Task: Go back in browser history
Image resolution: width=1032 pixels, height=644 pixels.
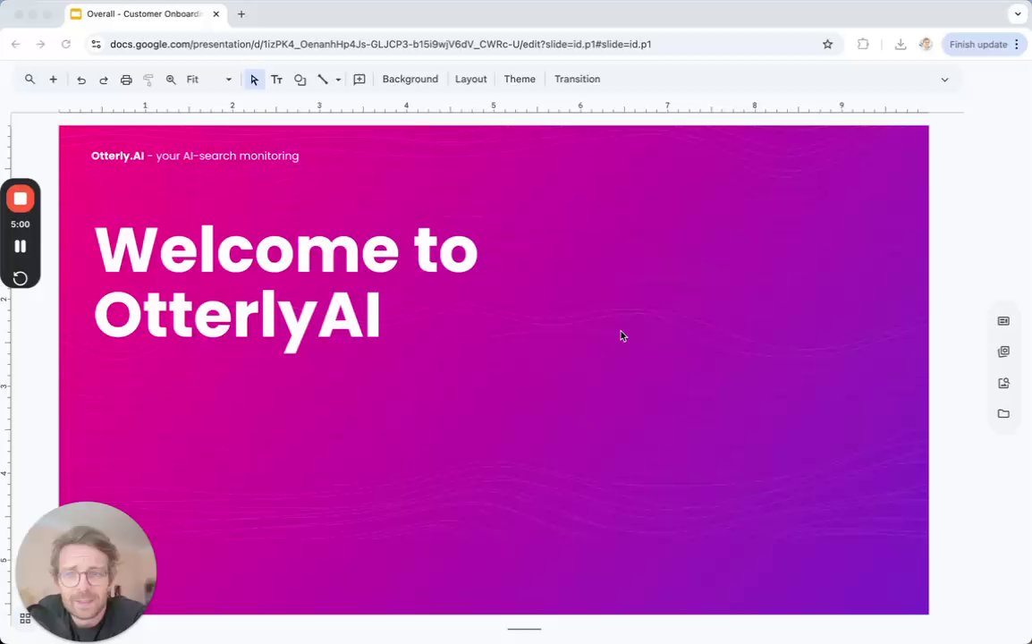Action: click(16, 44)
